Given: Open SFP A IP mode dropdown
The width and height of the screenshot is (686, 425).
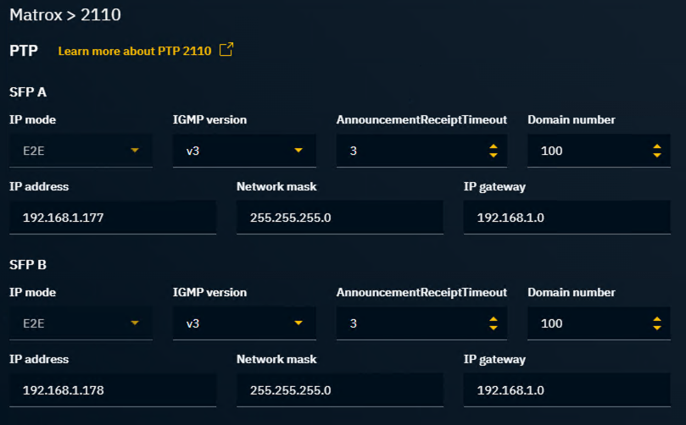Looking at the screenshot, I should point(81,151).
